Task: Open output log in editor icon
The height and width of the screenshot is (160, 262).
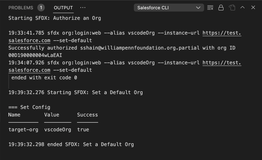Action: click(x=232, y=8)
